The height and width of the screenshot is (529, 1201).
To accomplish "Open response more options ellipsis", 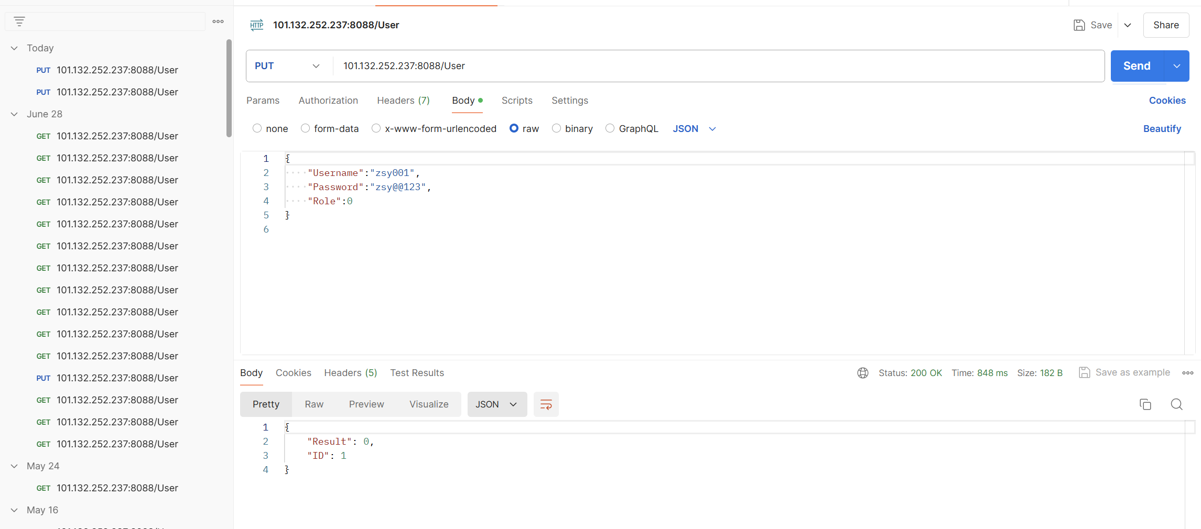I will coord(1187,373).
